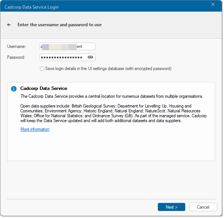Click into the Username field
Viewport: 224px width, 218px height.
click(68, 46)
